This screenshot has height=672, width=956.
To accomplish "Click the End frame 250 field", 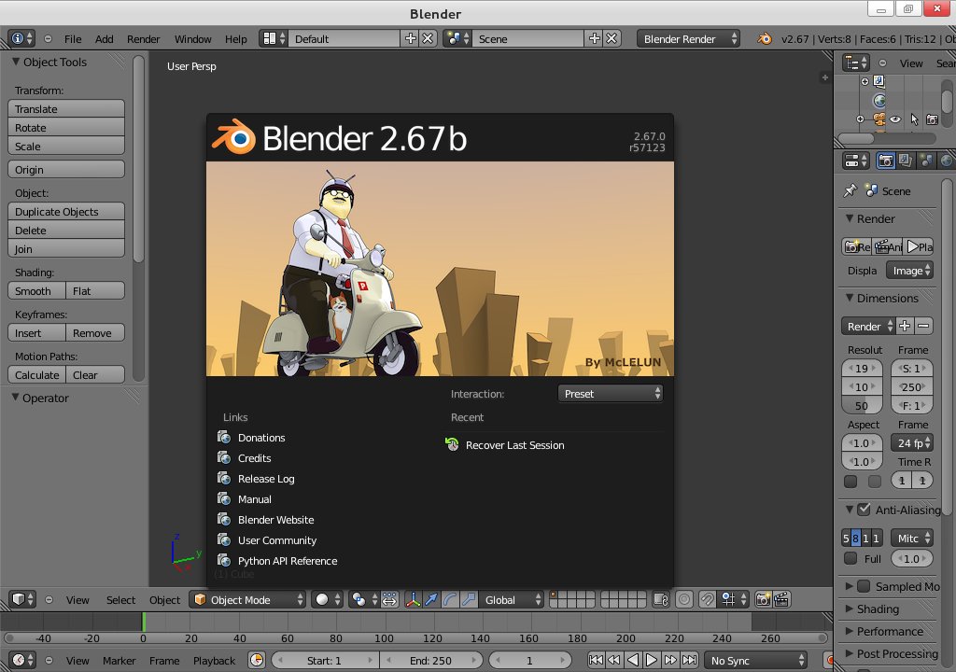I will pos(431,661).
